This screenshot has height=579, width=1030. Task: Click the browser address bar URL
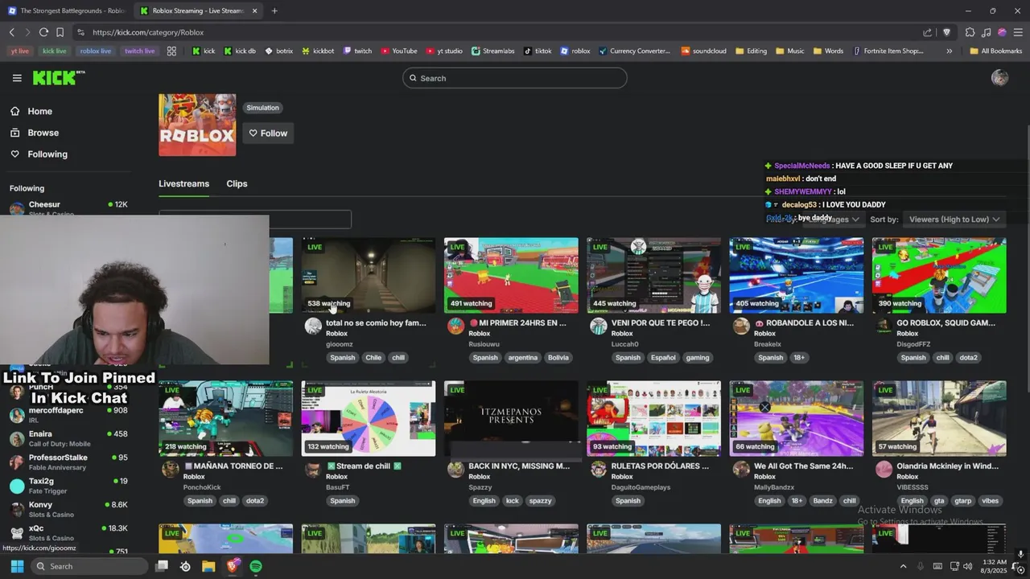(148, 32)
